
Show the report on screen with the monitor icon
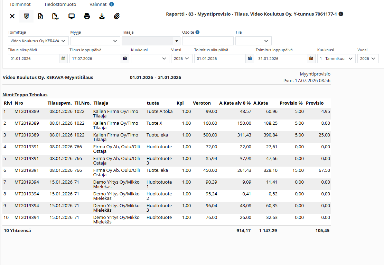pos(72,16)
